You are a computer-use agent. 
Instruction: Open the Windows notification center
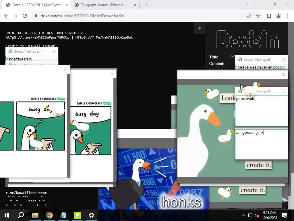(285, 215)
